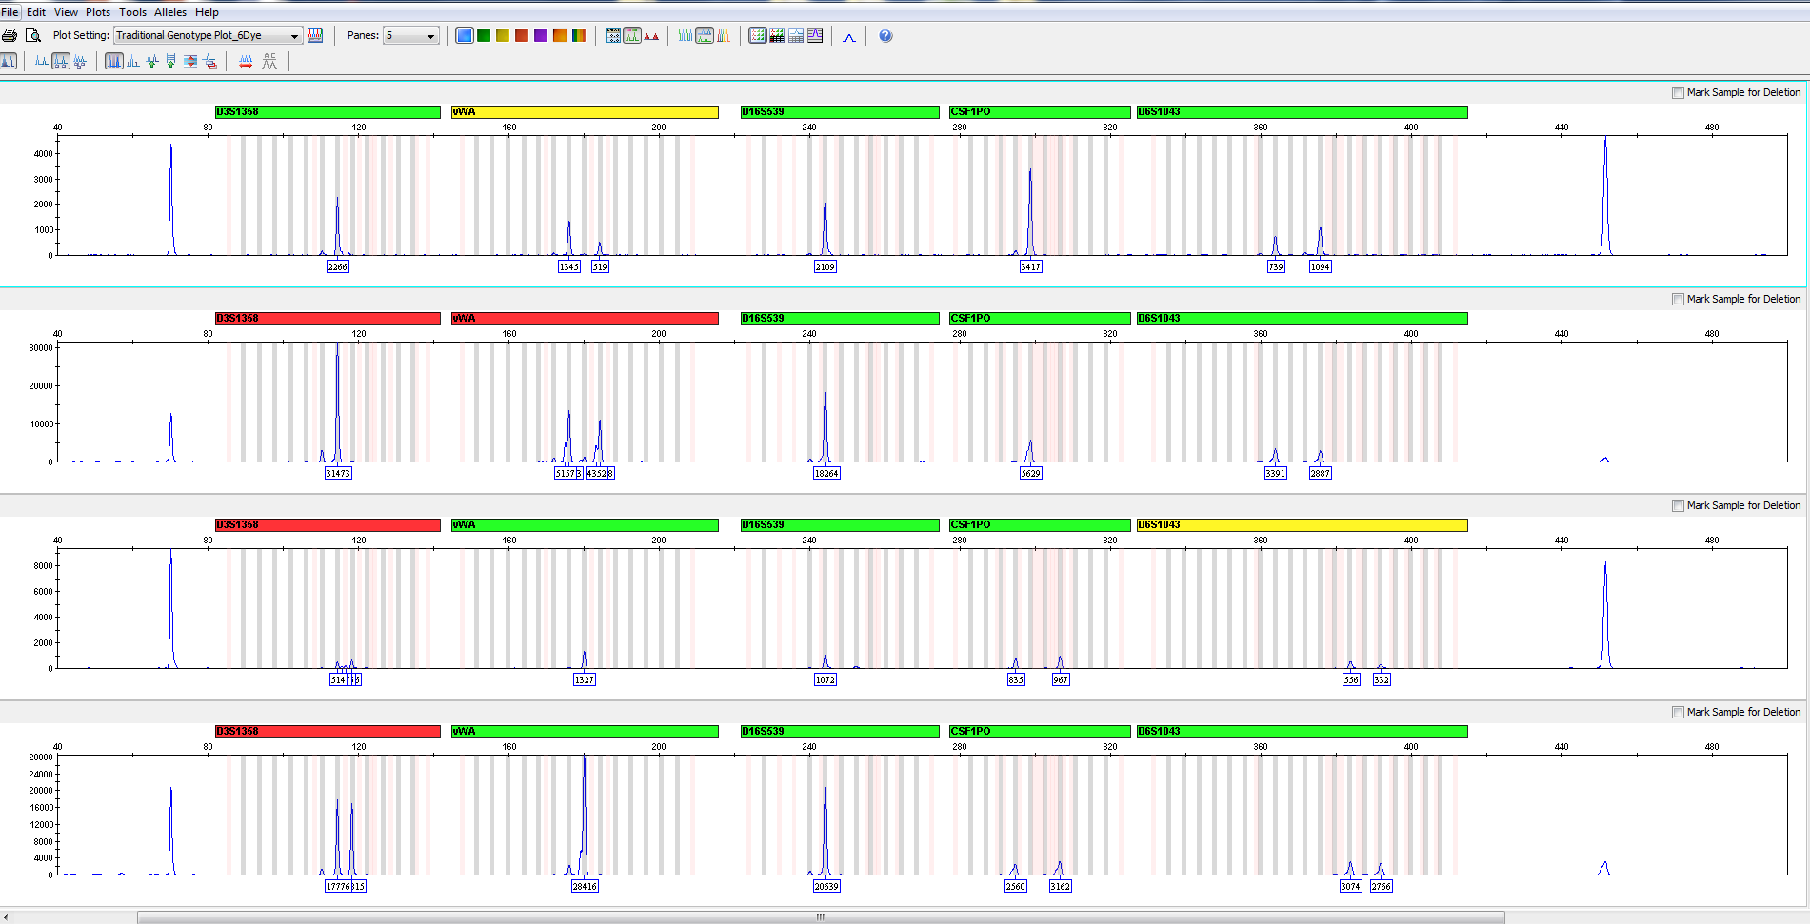The height and width of the screenshot is (924, 1810).
Task: Click allele label 3417 in first plot
Action: click(1030, 266)
